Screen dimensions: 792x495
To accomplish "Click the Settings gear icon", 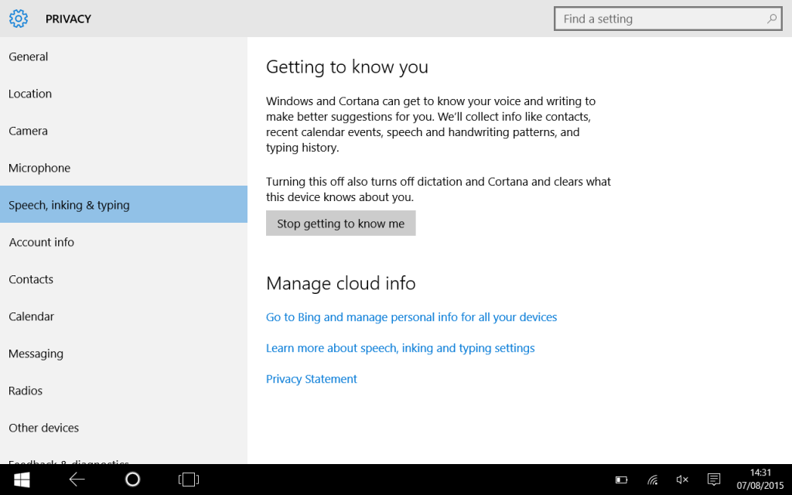I will [19, 19].
